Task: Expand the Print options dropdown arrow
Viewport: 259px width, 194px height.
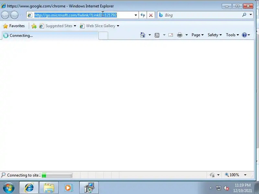Action: click(186, 35)
